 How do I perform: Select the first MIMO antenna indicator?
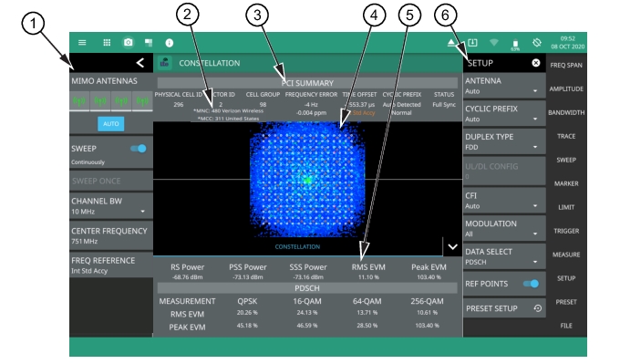[x=79, y=101]
